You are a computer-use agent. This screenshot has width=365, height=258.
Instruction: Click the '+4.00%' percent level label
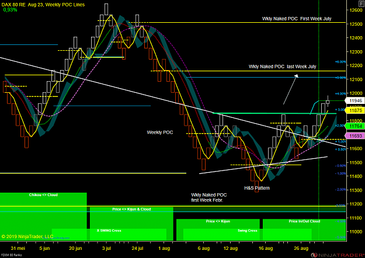(340, 94)
